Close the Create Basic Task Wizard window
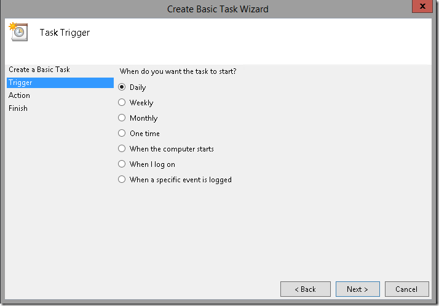The height and width of the screenshot is (306, 439). (x=422, y=6)
